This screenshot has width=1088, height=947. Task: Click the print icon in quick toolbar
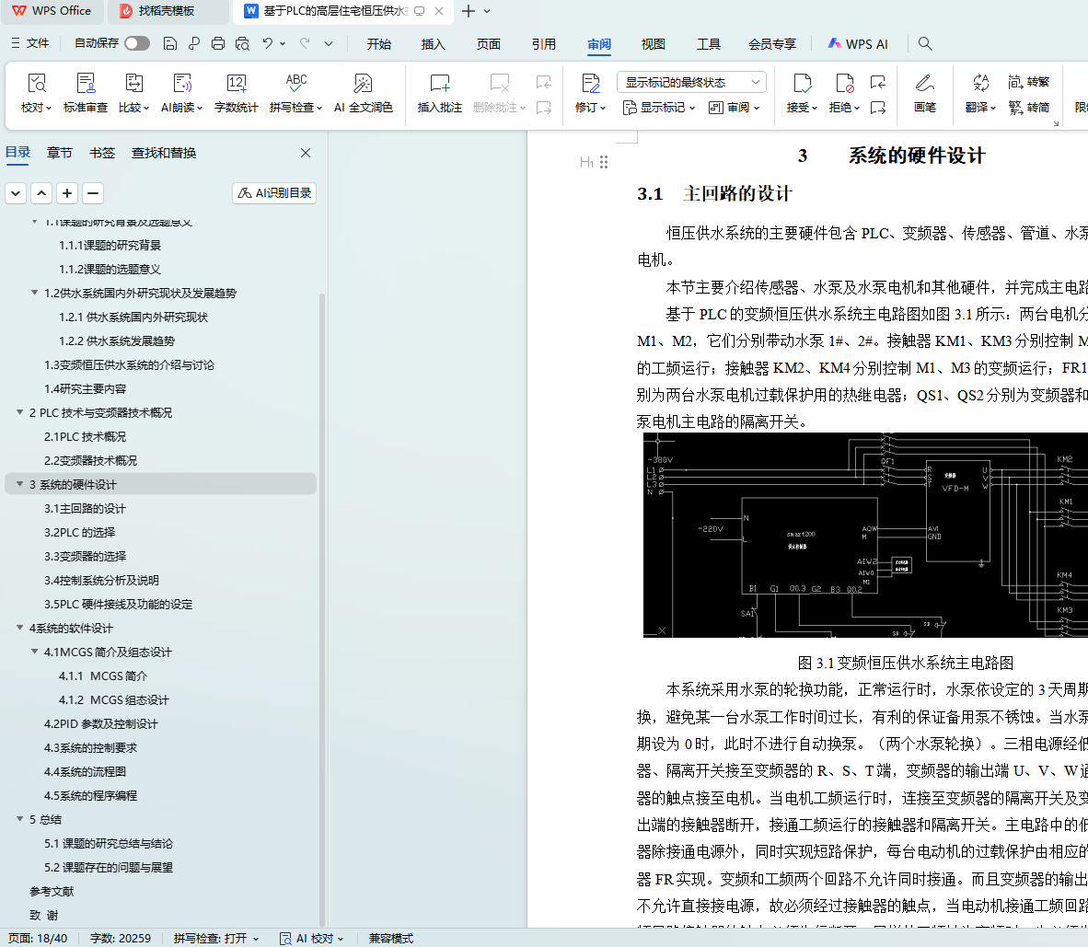(218, 43)
